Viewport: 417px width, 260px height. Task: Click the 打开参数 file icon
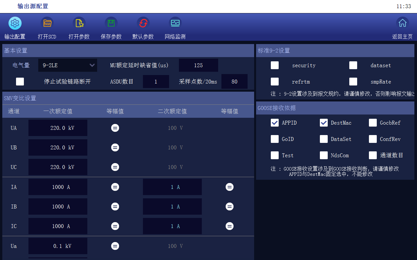[x=79, y=23]
